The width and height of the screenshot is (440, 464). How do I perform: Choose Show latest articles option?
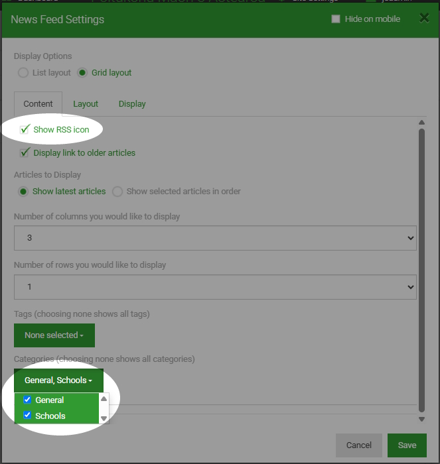click(x=23, y=192)
